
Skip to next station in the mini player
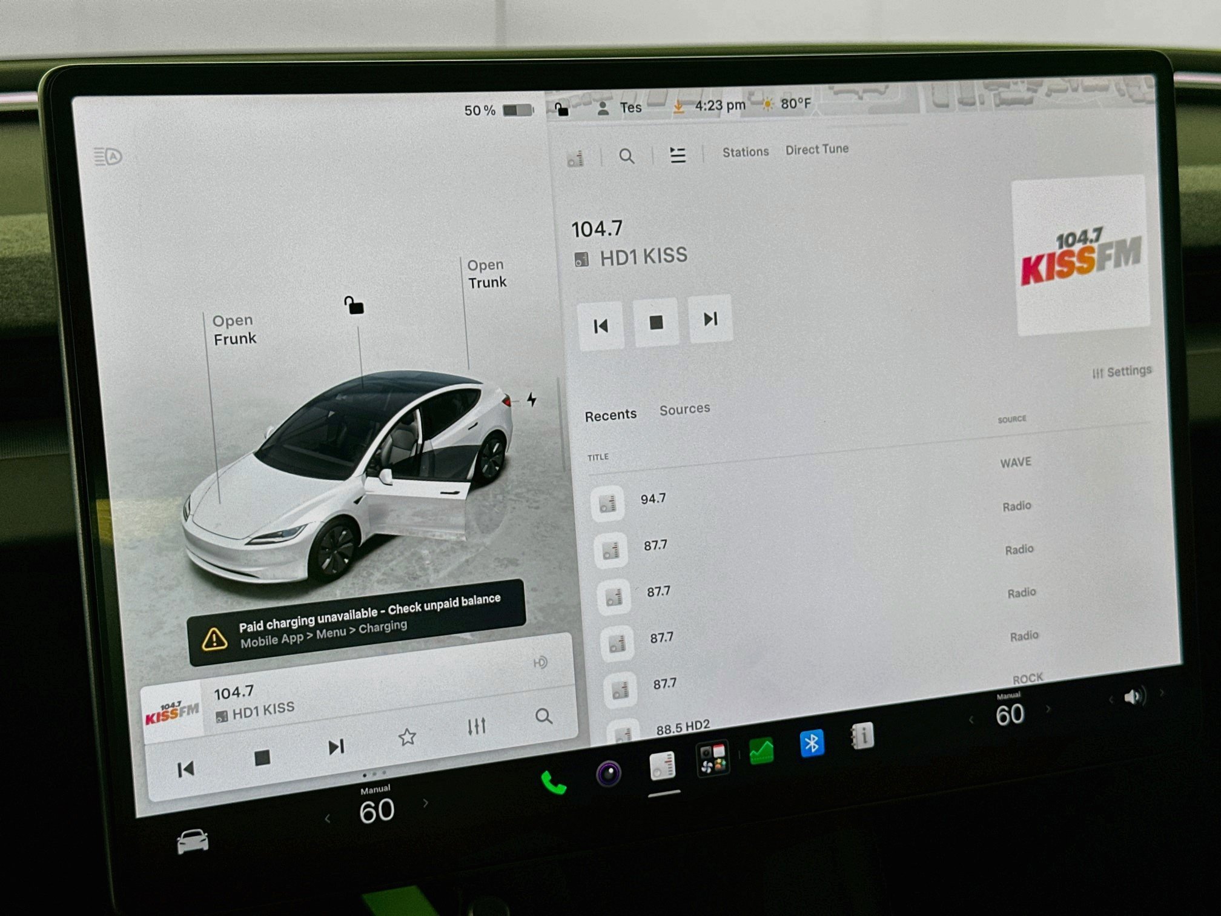(x=337, y=747)
